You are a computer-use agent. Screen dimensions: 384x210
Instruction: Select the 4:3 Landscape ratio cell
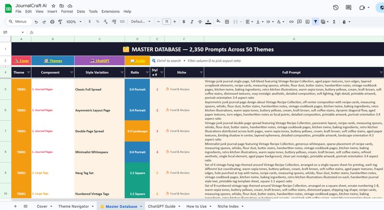pyautogui.click(x=137, y=131)
